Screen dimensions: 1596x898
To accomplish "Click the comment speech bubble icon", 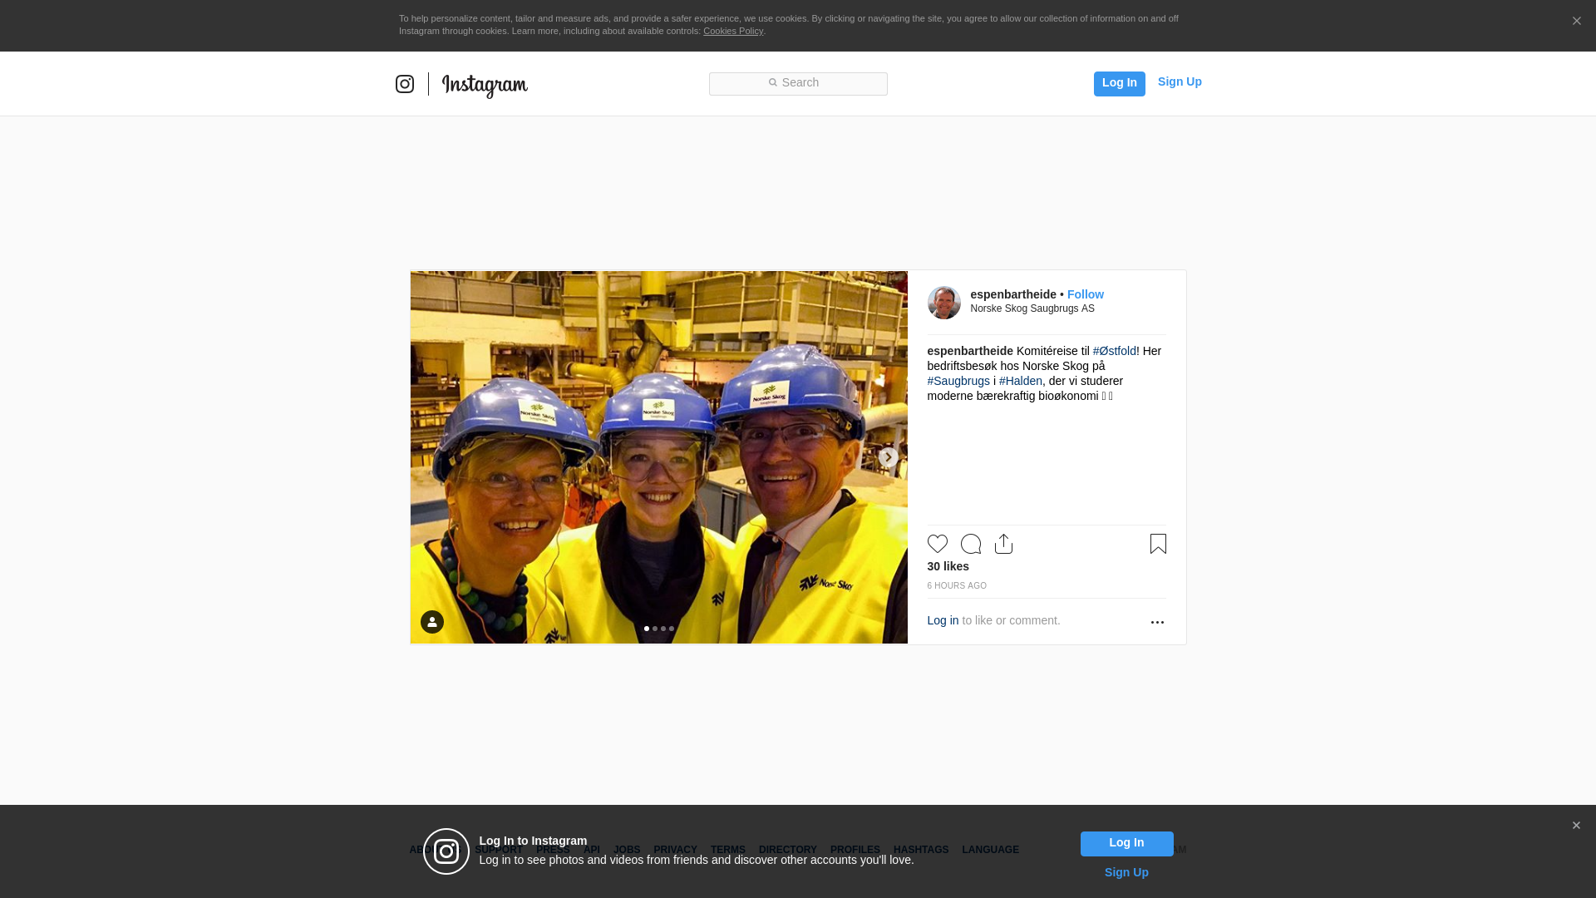I will pos(971,544).
